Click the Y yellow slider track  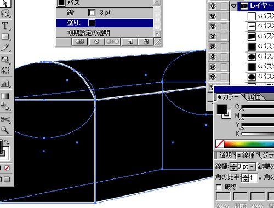258,125
